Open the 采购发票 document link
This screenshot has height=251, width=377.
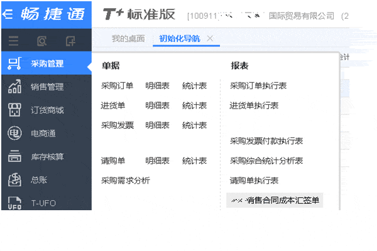point(117,125)
